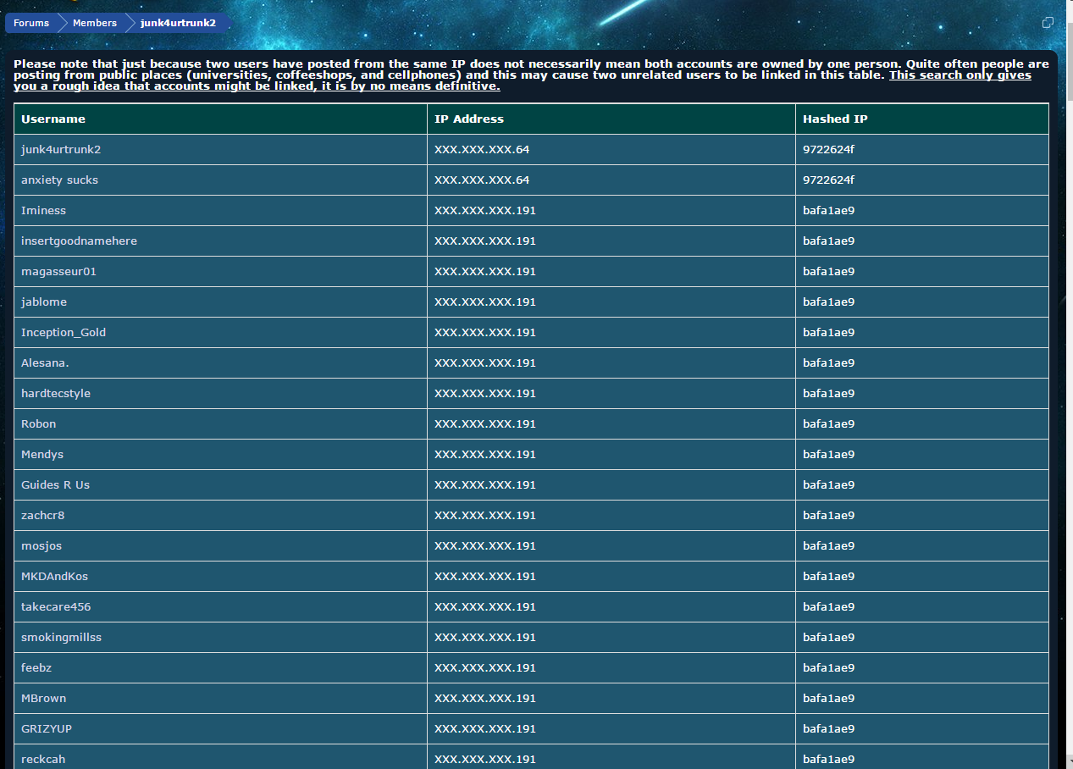Open the Forums breadcrumb
Screen dimensions: 1073x769
(31, 23)
